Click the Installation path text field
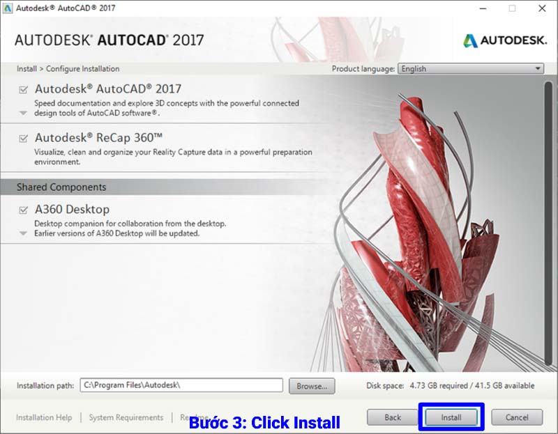The height and width of the screenshot is (434, 558). click(181, 385)
